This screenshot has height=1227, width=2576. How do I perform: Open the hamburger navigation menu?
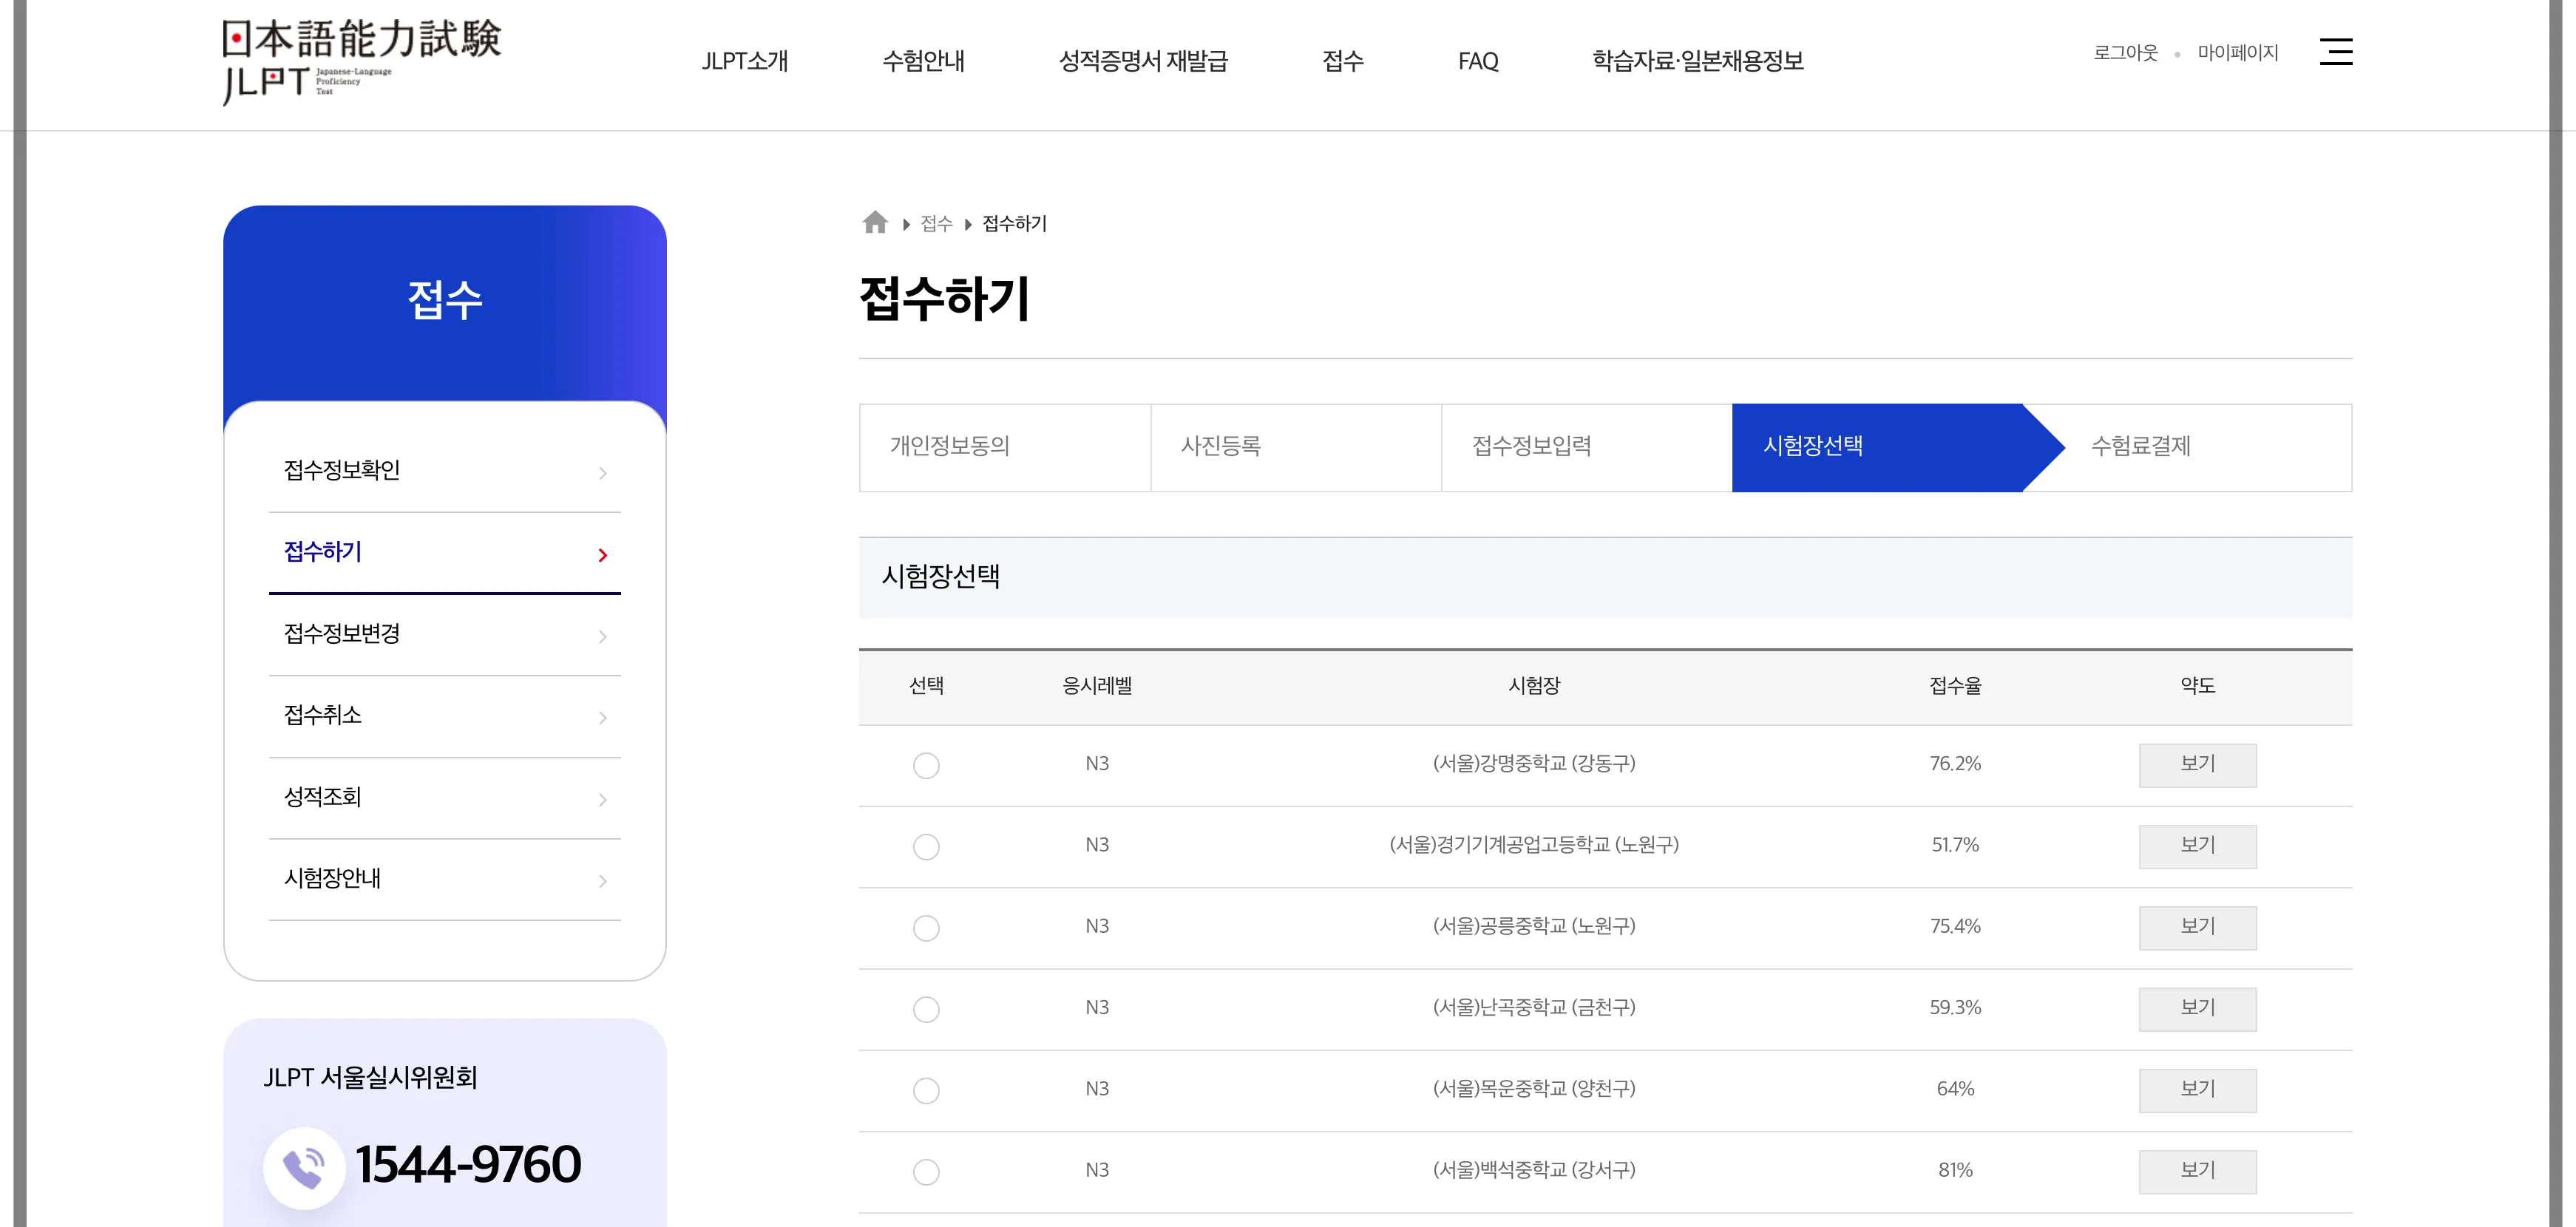[x=2337, y=52]
